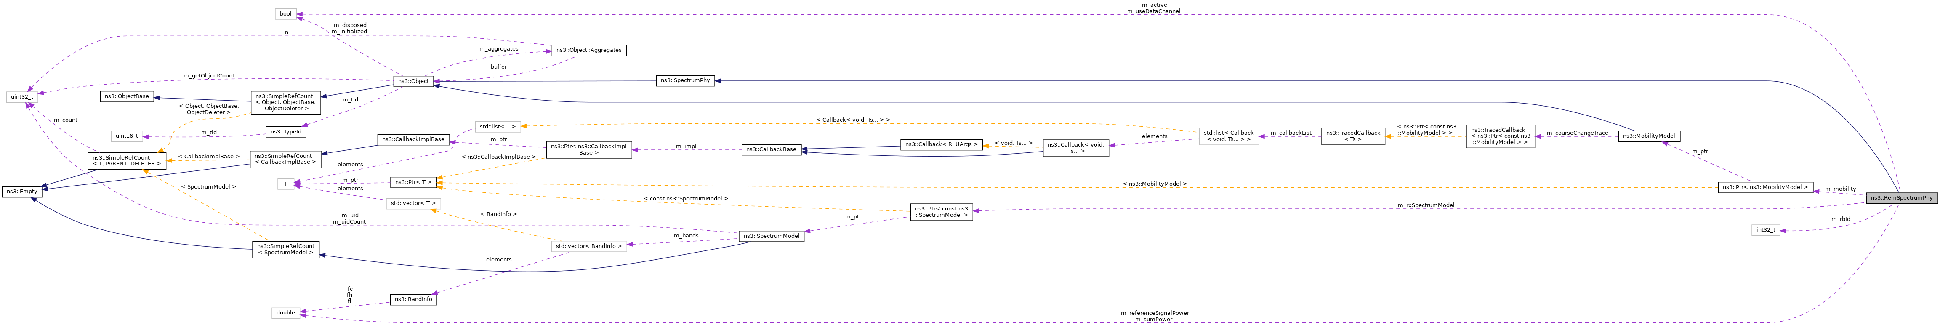Click the std::vector< T > node
The width and height of the screenshot is (1940, 325).
(412, 203)
